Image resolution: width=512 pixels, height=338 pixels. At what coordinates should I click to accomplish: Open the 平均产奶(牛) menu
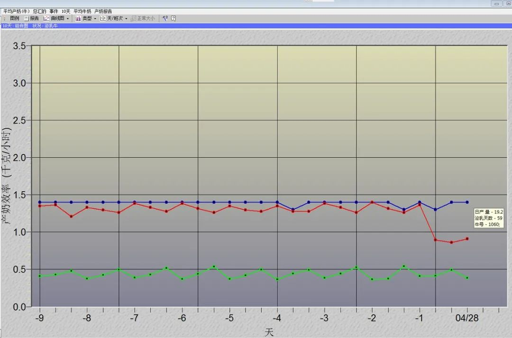pos(16,11)
